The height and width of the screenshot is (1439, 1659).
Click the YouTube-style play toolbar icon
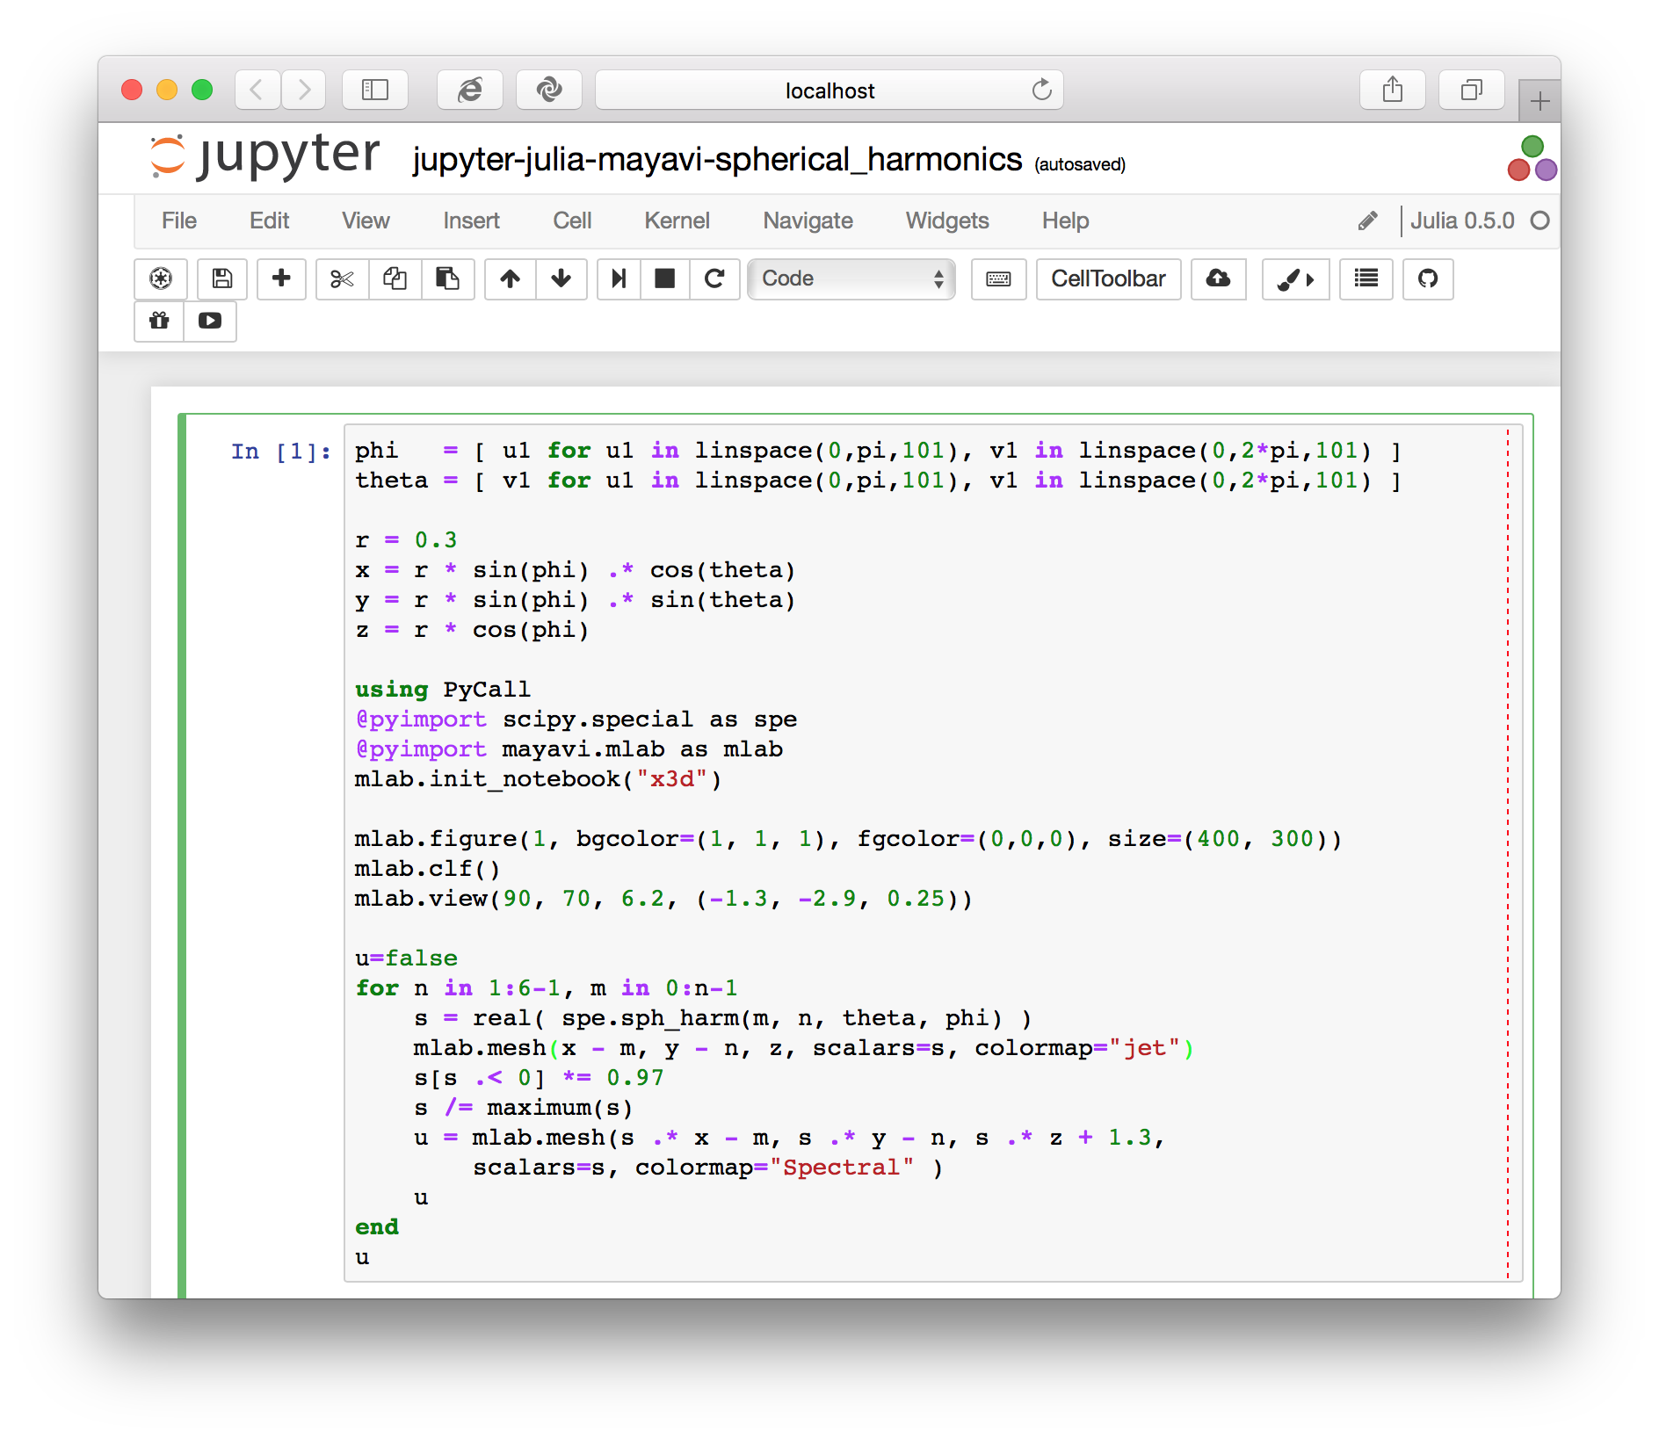[210, 321]
